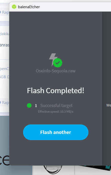This screenshot has height=175, width=111.
Task: Click the Effective speed 10.3 MB/s text
Action: pyautogui.click(x=56, y=112)
